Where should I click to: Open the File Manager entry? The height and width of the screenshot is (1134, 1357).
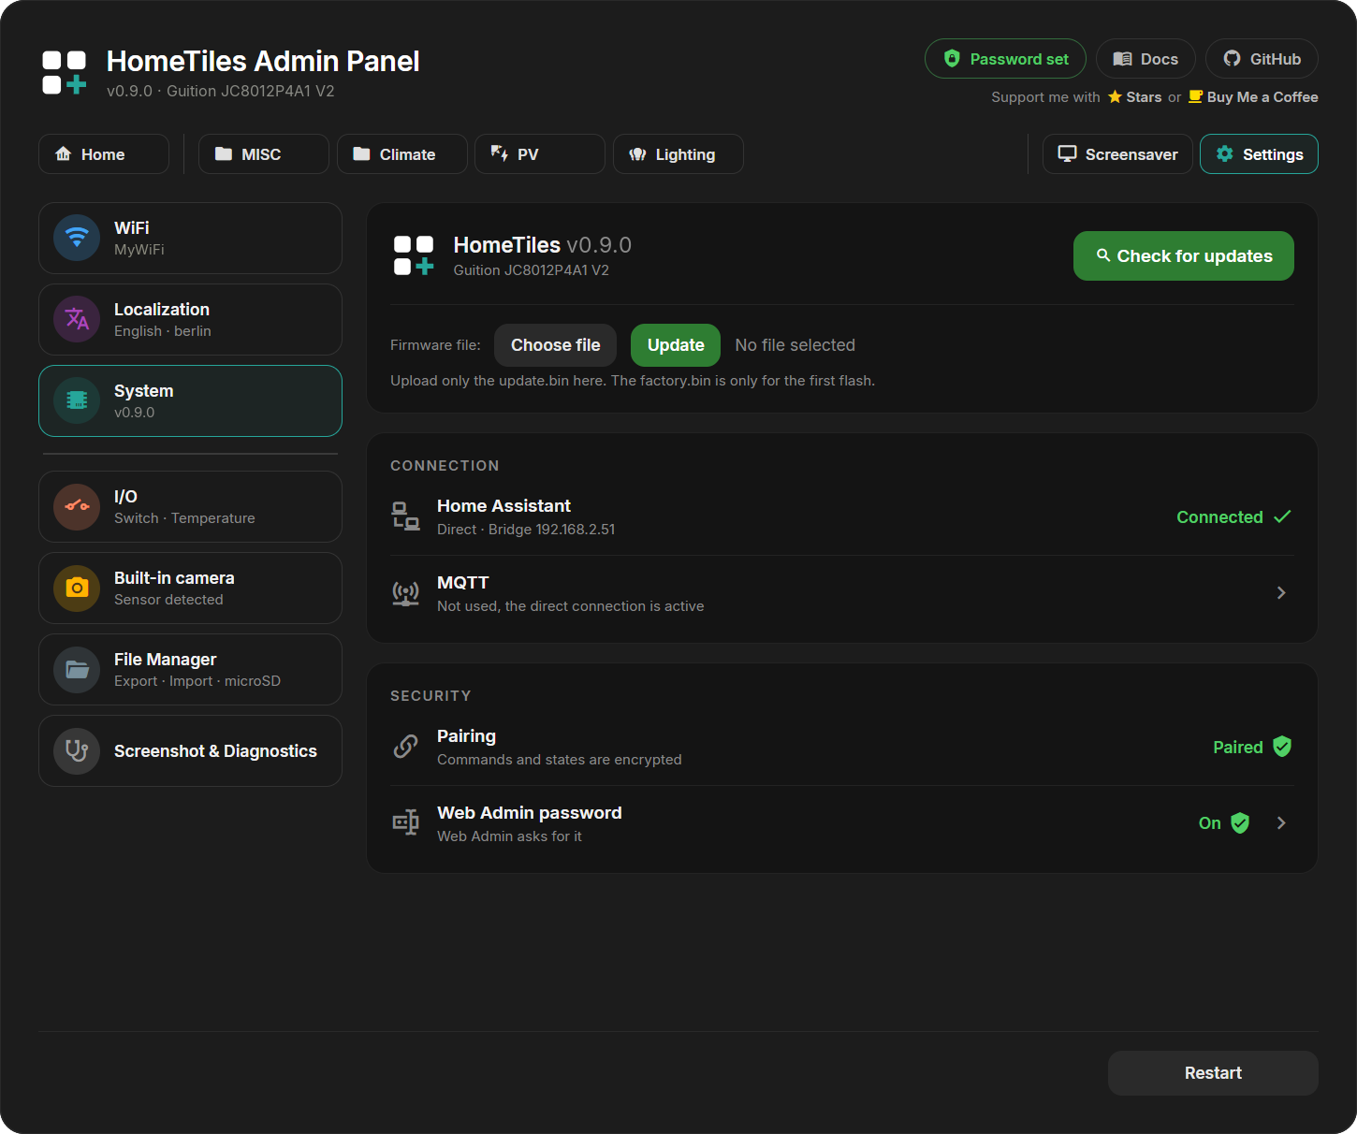pyautogui.click(x=190, y=669)
